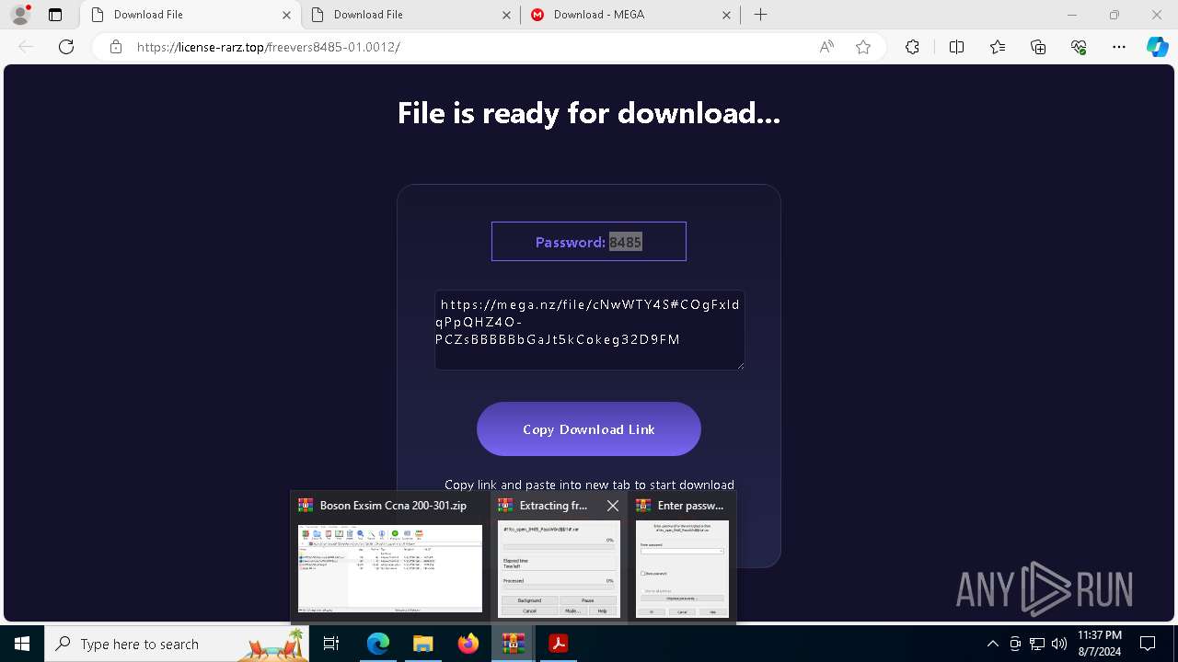The height and width of the screenshot is (662, 1178).
Task: Open Settings and more ellipsis menu
Action: coord(1119,47)
